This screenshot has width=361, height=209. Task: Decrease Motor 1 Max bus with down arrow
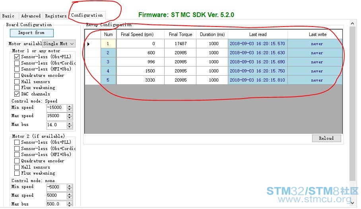tap(70, 127)
